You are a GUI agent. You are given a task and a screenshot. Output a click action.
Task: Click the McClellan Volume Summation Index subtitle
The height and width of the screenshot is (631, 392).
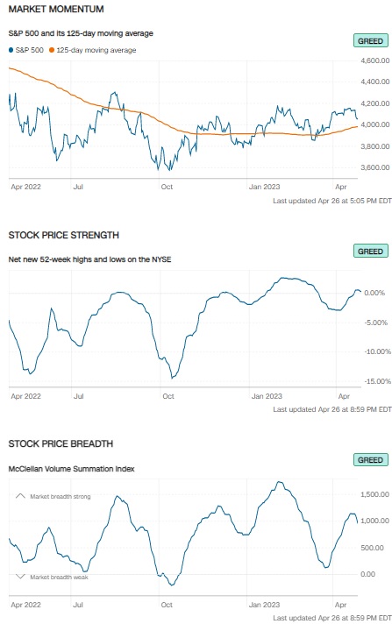(71, 469)
